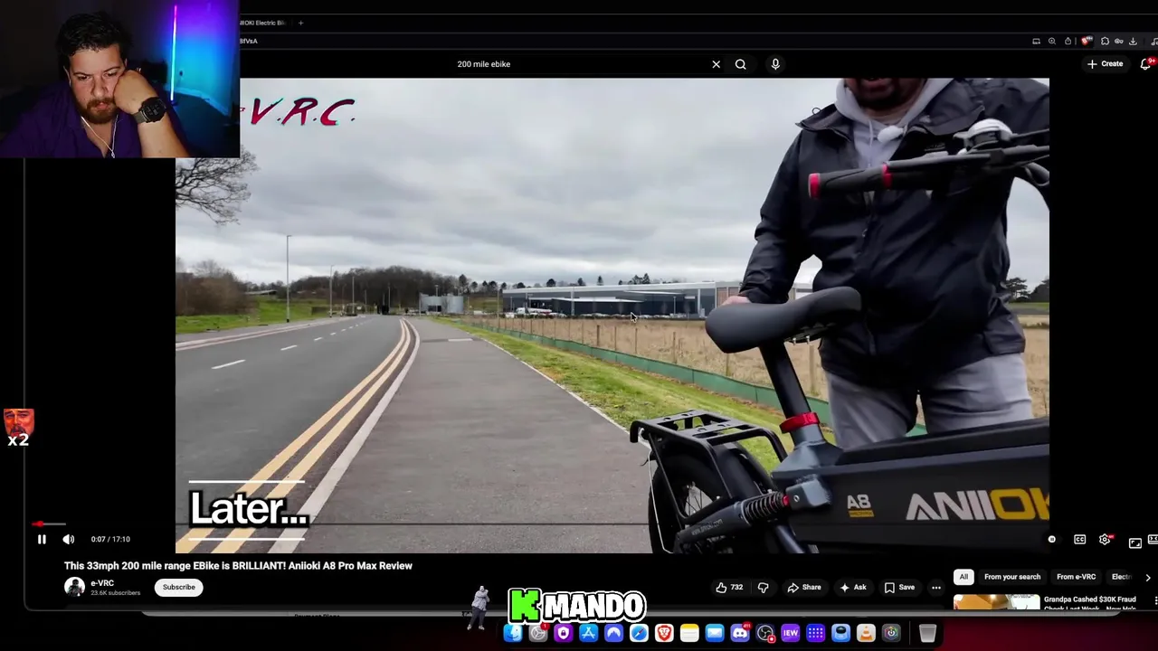Open the IEW app in the dock

click(x=790, y=633)
